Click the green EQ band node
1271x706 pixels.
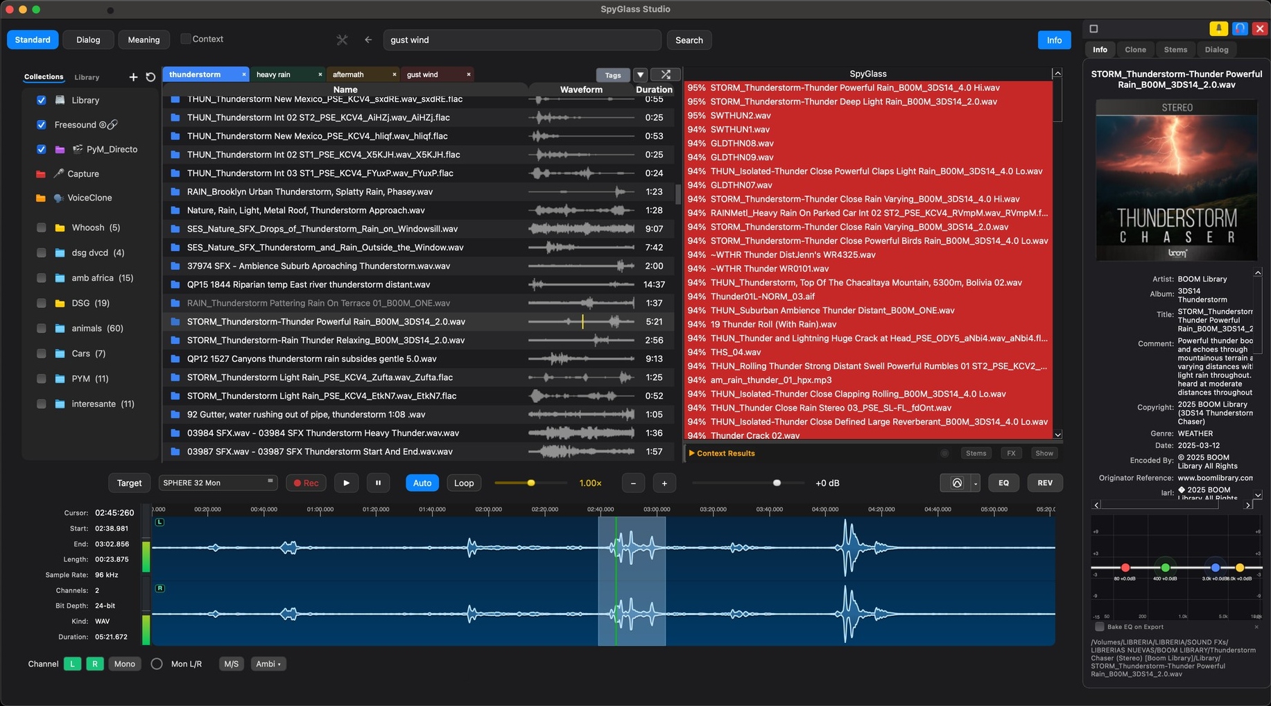1165,568
